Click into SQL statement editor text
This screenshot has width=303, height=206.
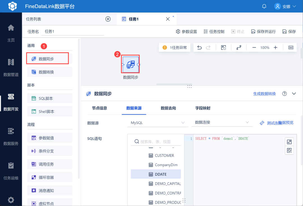222,139
